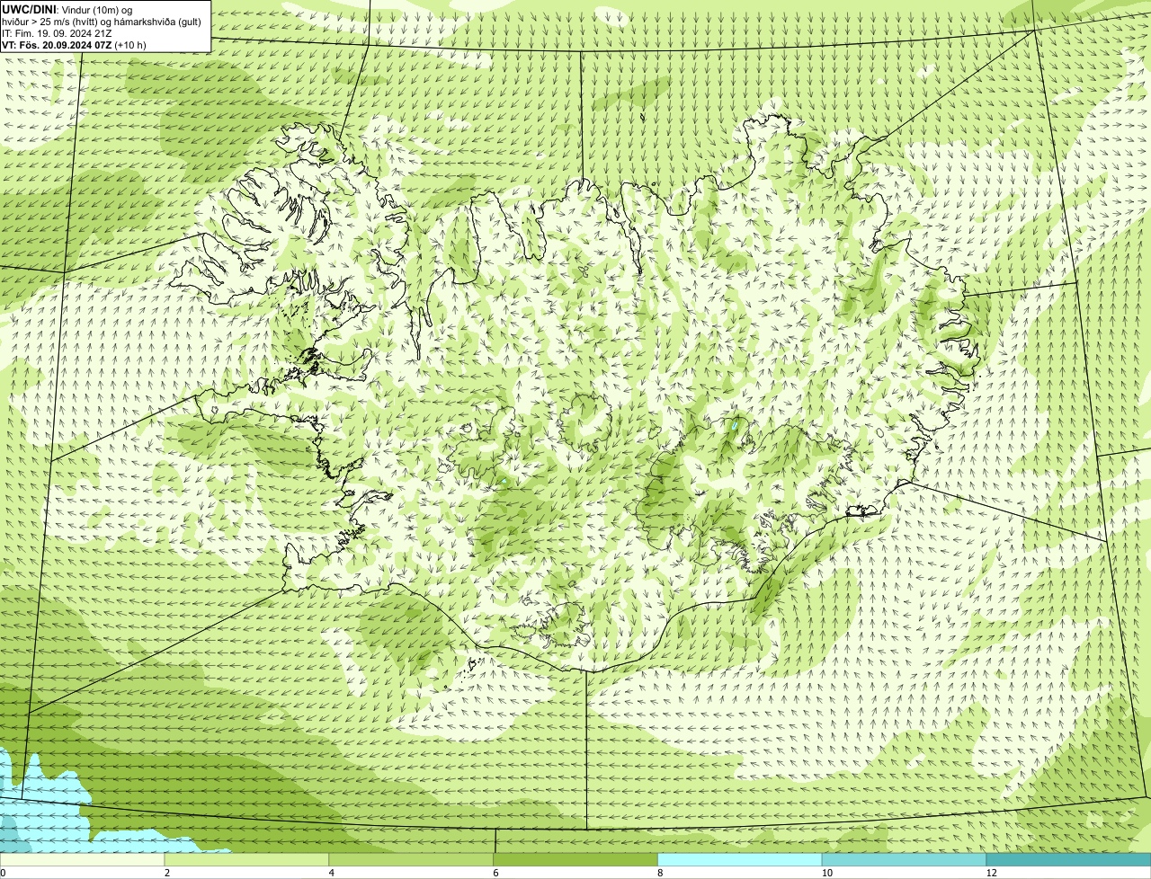The height and width of the screenshot is (879, 1151).
Task: Click the 'VT: Fös. 20.09.2024 07Z (+10 h)' line
Action: (x=75, y=45)
